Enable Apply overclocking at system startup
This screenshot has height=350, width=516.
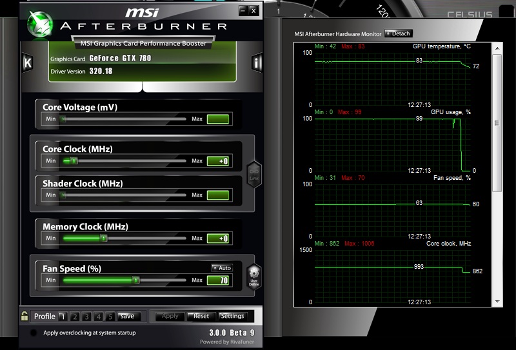click(34, 333)
